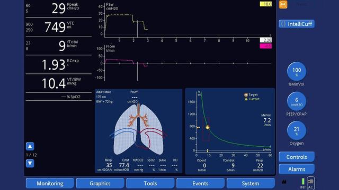Image resolution: width=339 pixels, height=190 pixels.
Task: Click the cursor marker on Paw waveform
Action: [137, 22]
